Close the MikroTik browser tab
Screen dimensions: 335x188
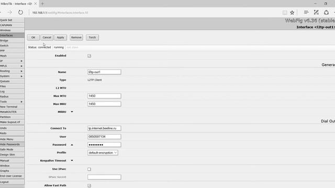point(36,4)
